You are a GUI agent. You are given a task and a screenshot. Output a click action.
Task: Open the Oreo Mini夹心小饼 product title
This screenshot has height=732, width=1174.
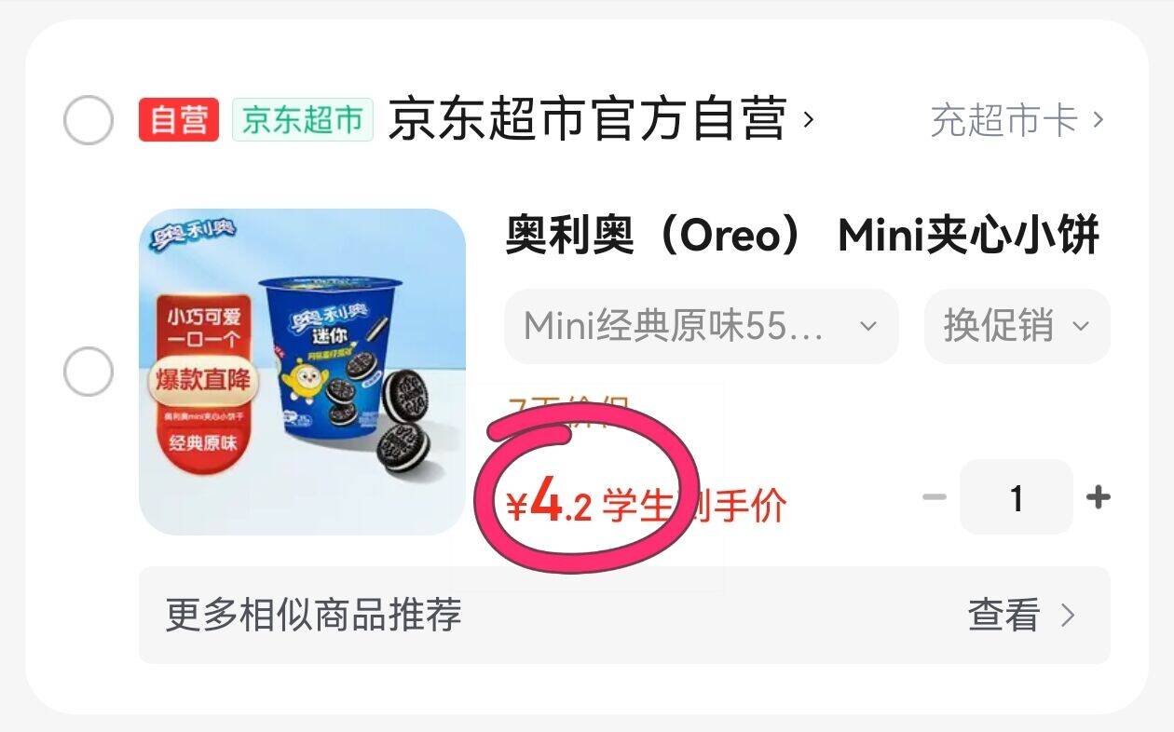pos(802,236)
